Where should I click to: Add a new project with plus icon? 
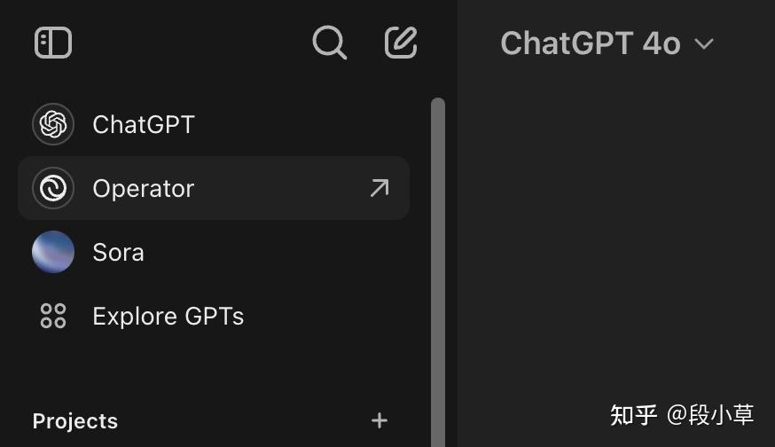[x=380, y=420]
